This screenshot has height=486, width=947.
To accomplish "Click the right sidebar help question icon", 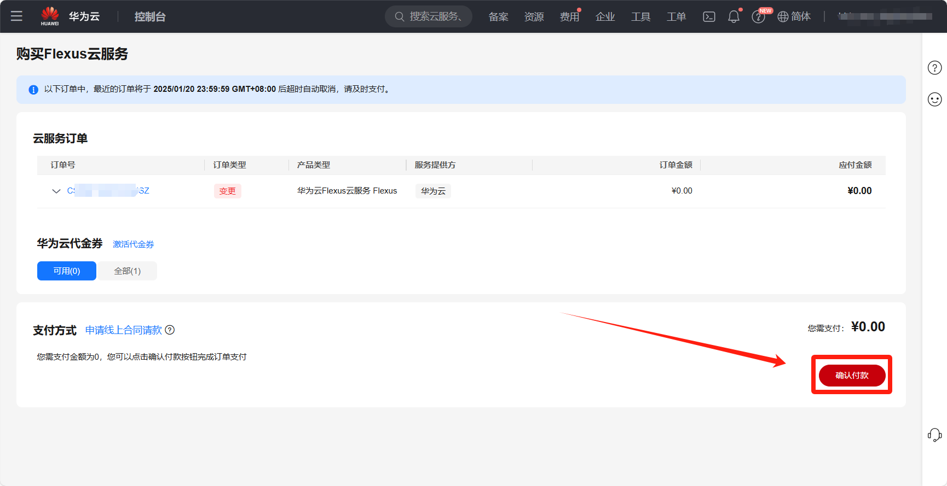I will point(934,68).
